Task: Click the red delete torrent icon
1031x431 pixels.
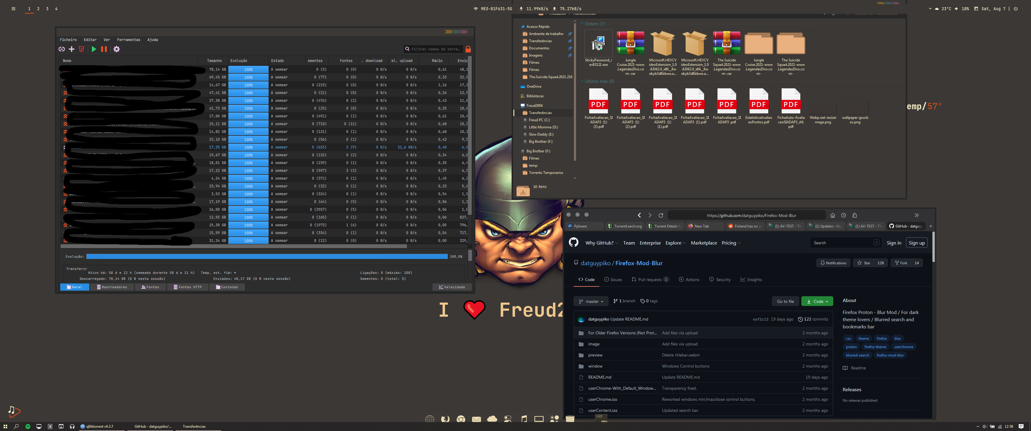Action: point(82,49)
